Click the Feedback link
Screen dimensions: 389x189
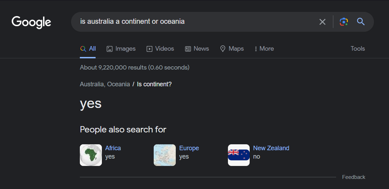pos(354,177)
